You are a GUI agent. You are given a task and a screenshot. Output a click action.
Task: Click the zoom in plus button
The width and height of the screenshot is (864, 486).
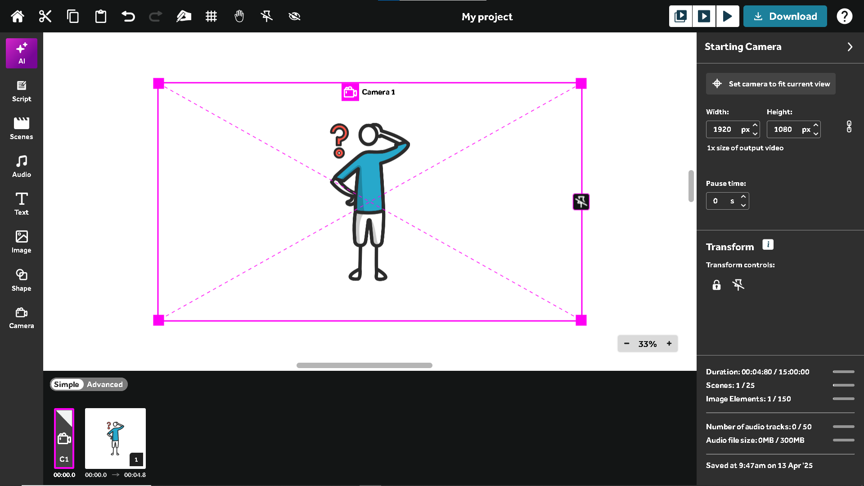(669, 344)
